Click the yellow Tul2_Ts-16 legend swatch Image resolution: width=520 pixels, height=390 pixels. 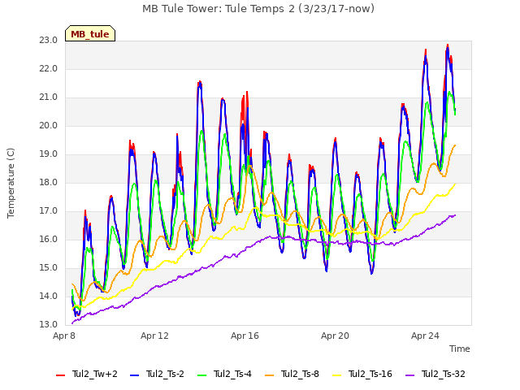tap(337, 375)
